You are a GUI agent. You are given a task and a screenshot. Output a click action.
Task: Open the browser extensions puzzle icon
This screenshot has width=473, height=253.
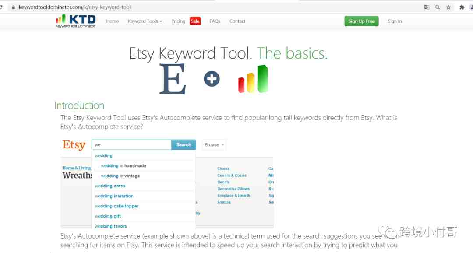click(x=462, y=7)
